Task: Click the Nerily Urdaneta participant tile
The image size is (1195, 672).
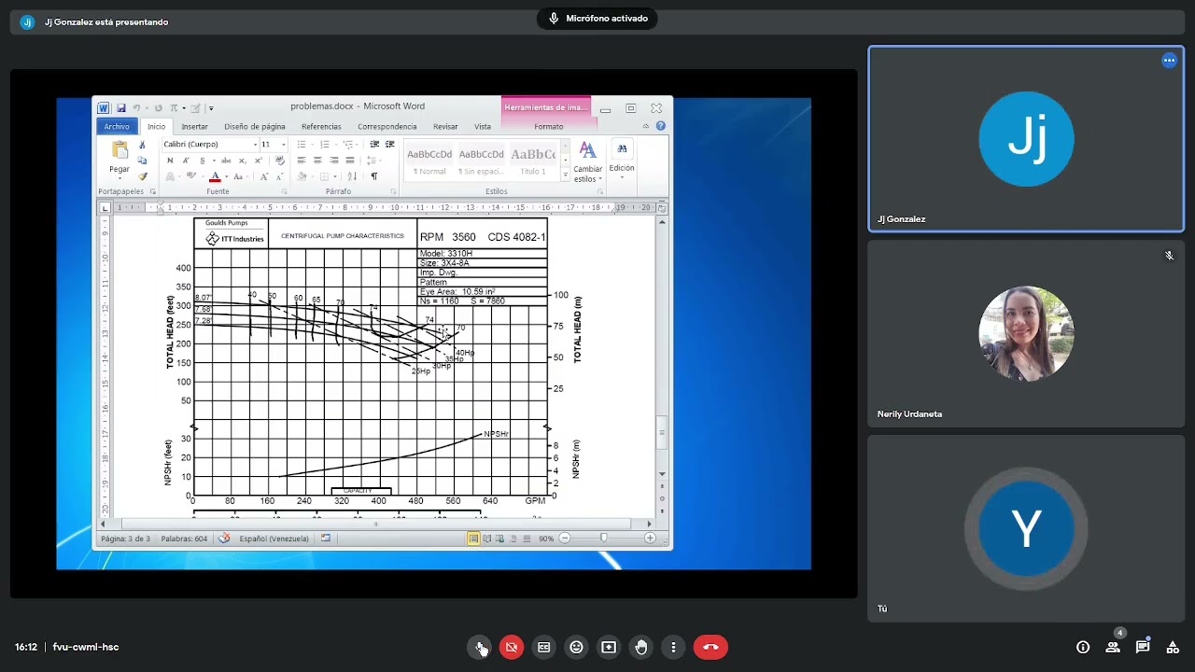Action: click(x=1026, y=333)
